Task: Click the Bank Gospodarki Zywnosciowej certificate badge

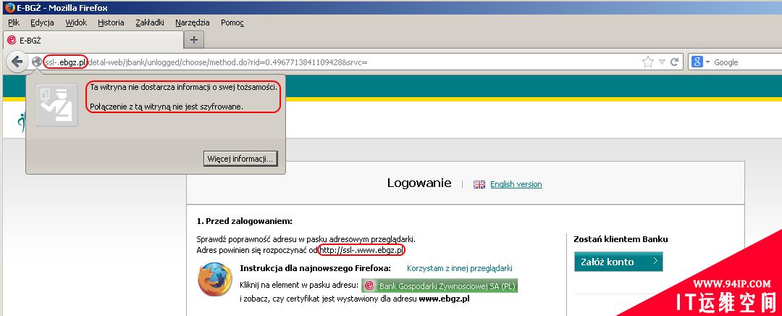Action: 440,286
